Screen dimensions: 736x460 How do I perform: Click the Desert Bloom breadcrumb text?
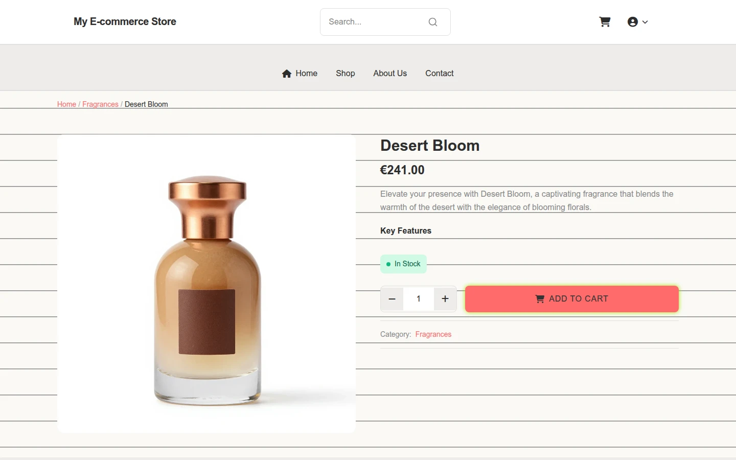(146, 104)
